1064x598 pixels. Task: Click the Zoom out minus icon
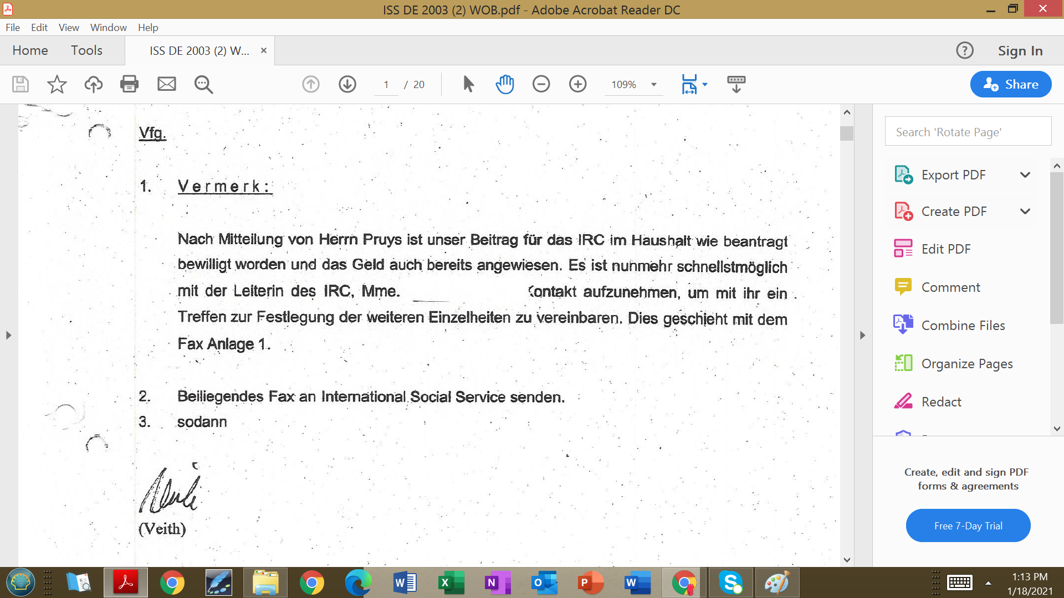541,84
